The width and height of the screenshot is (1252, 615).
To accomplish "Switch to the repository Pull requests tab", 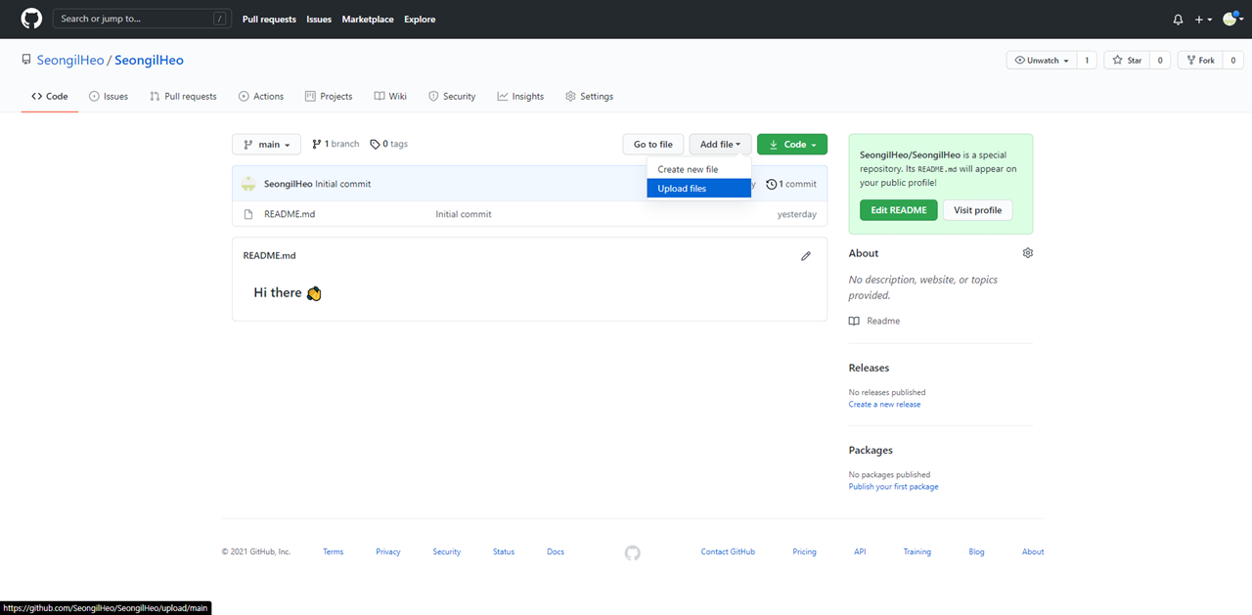I will tap(183, 97).
